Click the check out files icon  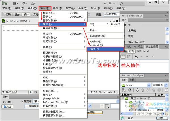pos(148,90)
